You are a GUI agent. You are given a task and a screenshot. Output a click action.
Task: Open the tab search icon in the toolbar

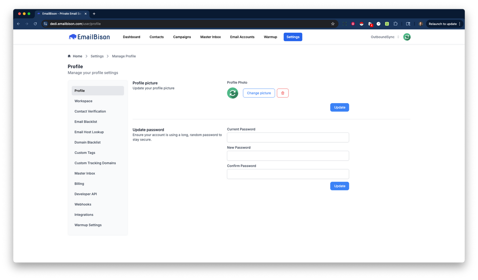[x=408, y=23]
